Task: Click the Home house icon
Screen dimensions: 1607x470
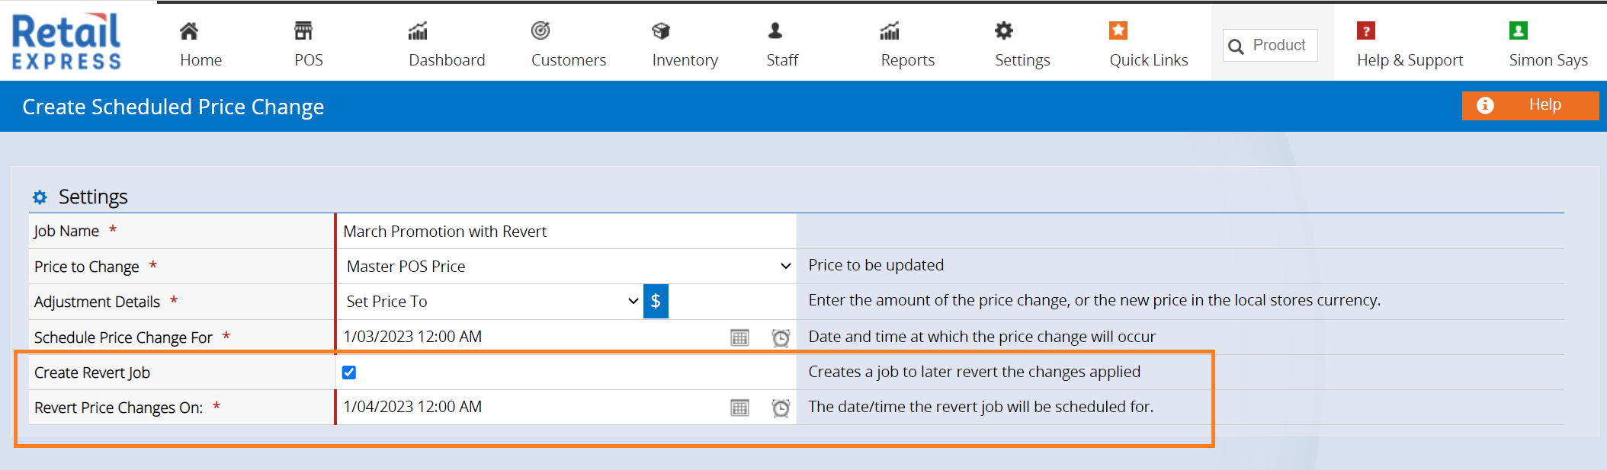Action: pyautogui.click(x=189, y=30)
